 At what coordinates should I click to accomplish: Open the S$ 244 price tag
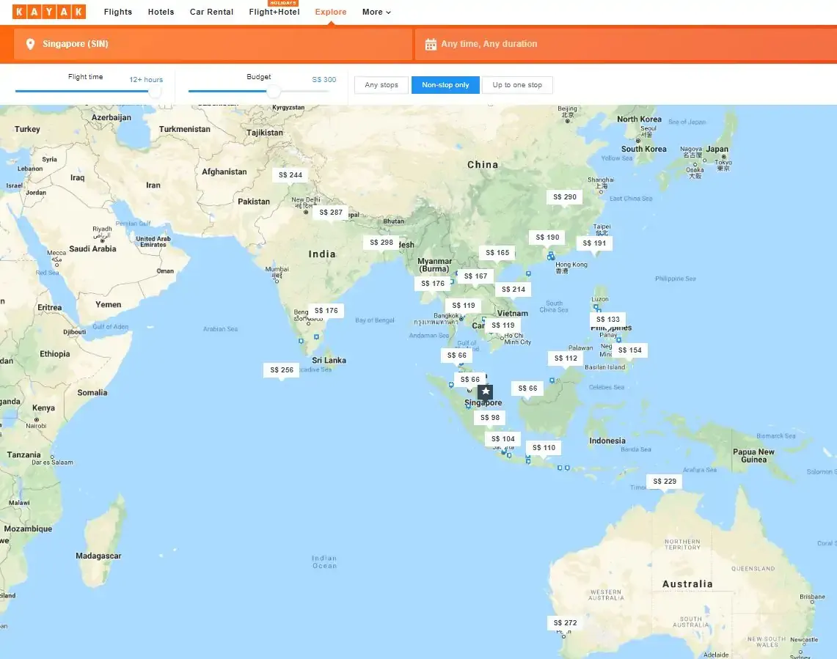290,175
